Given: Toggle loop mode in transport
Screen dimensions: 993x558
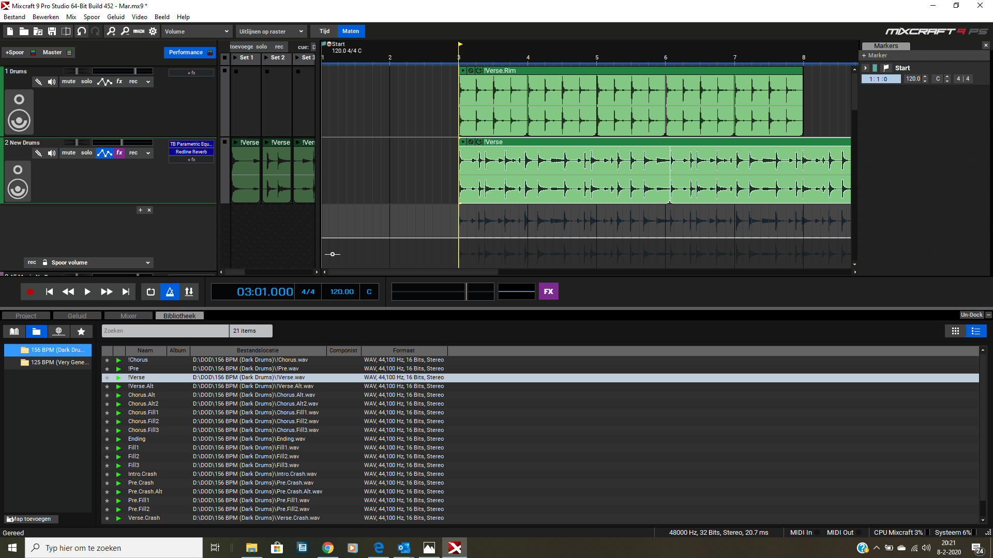Looking at the screenshot, I should [x=151, y=292].
